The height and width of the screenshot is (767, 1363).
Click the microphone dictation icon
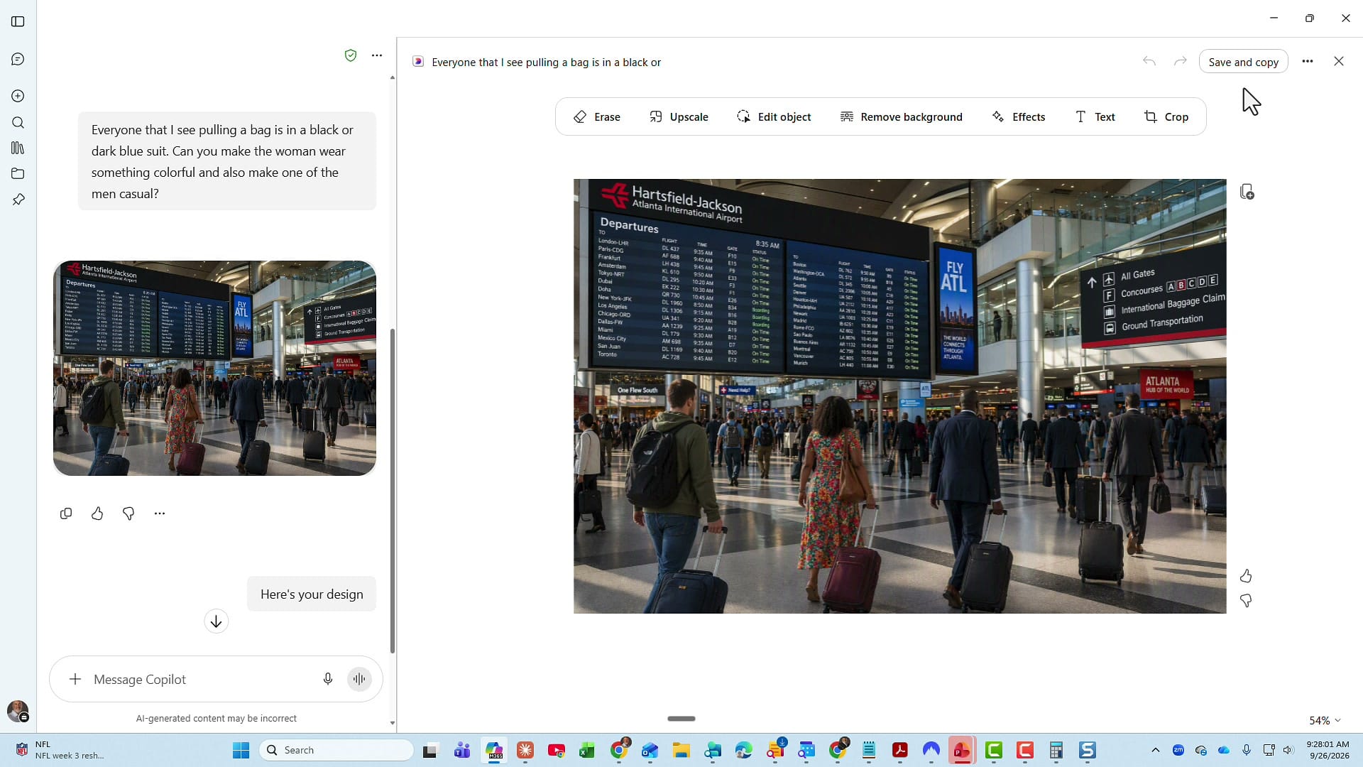point(328,679)
